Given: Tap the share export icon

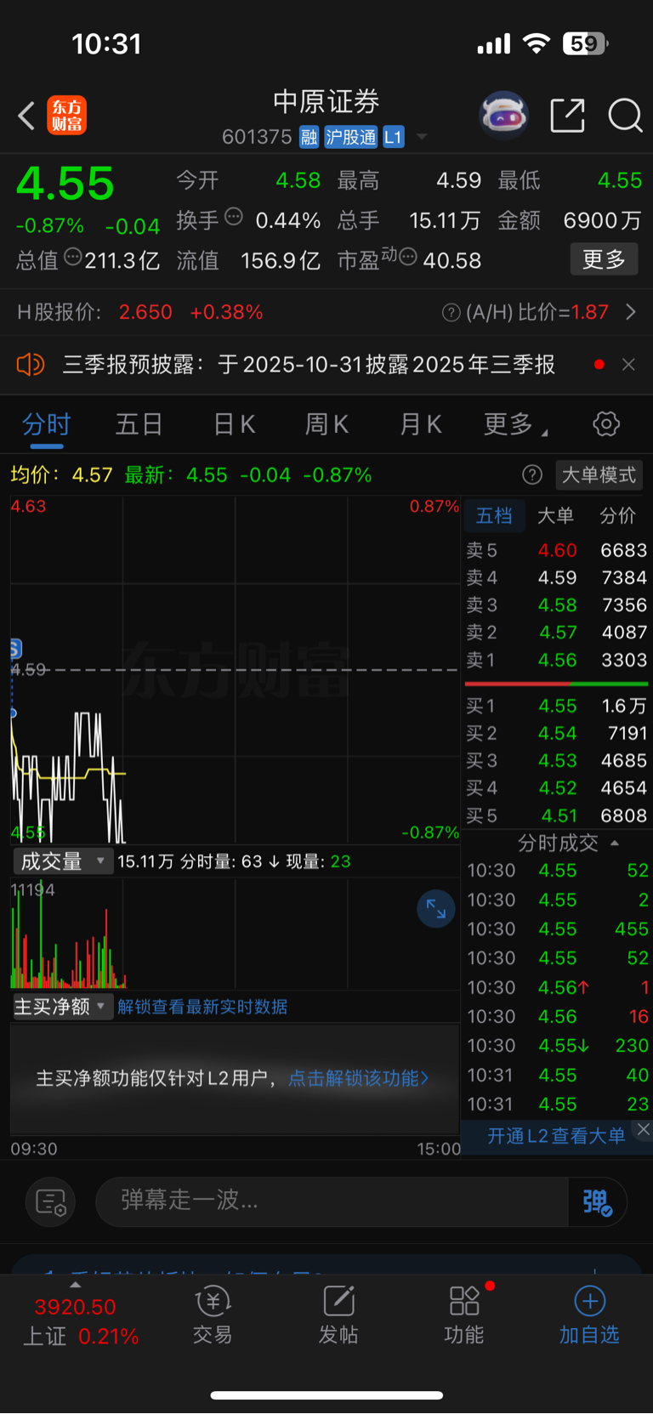Looking at the screenshot, I should pos(567,115).
